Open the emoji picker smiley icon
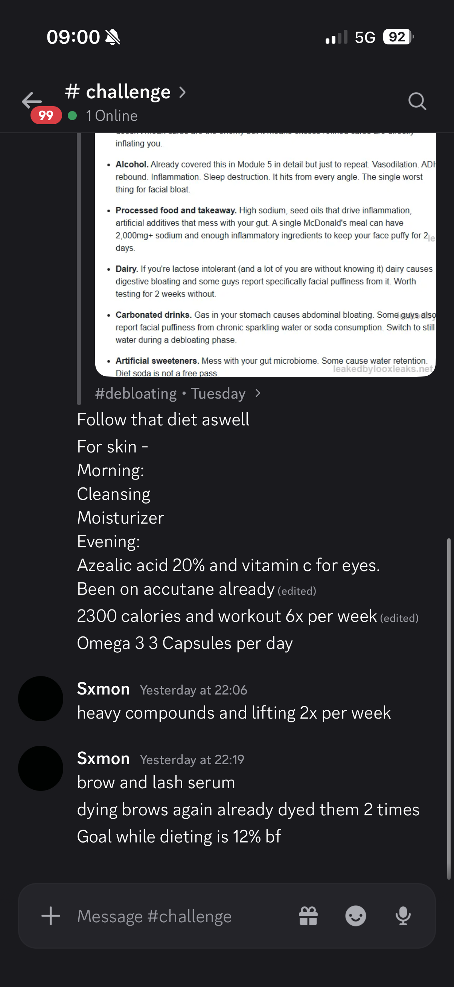 tap(355, 916)
